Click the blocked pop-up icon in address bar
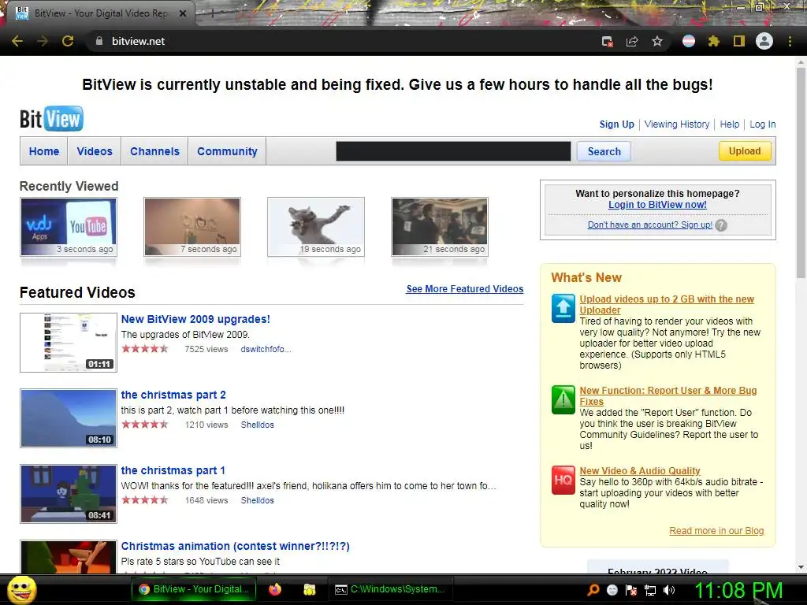 point(608,42)
